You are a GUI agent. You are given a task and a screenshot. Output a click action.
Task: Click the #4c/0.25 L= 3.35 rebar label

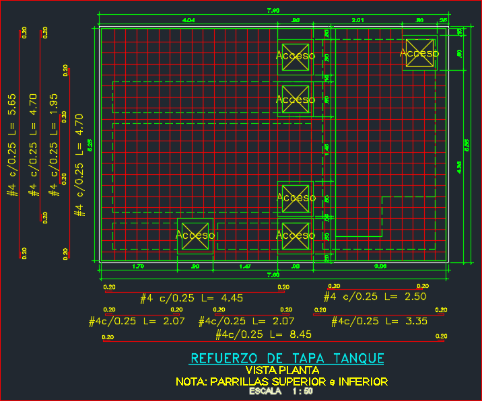379,321
